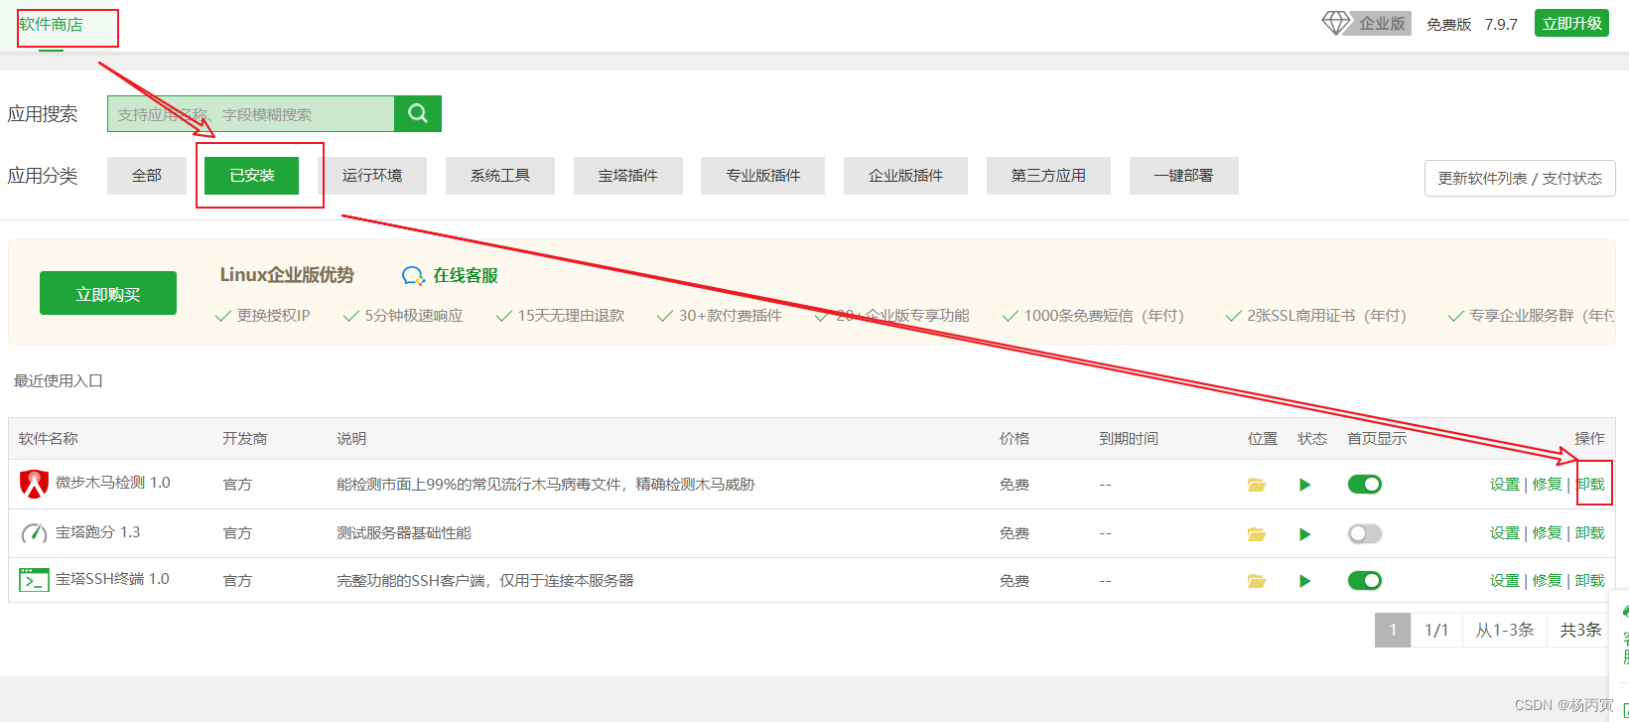Click the 免费版 version label

pos(1449,25)
